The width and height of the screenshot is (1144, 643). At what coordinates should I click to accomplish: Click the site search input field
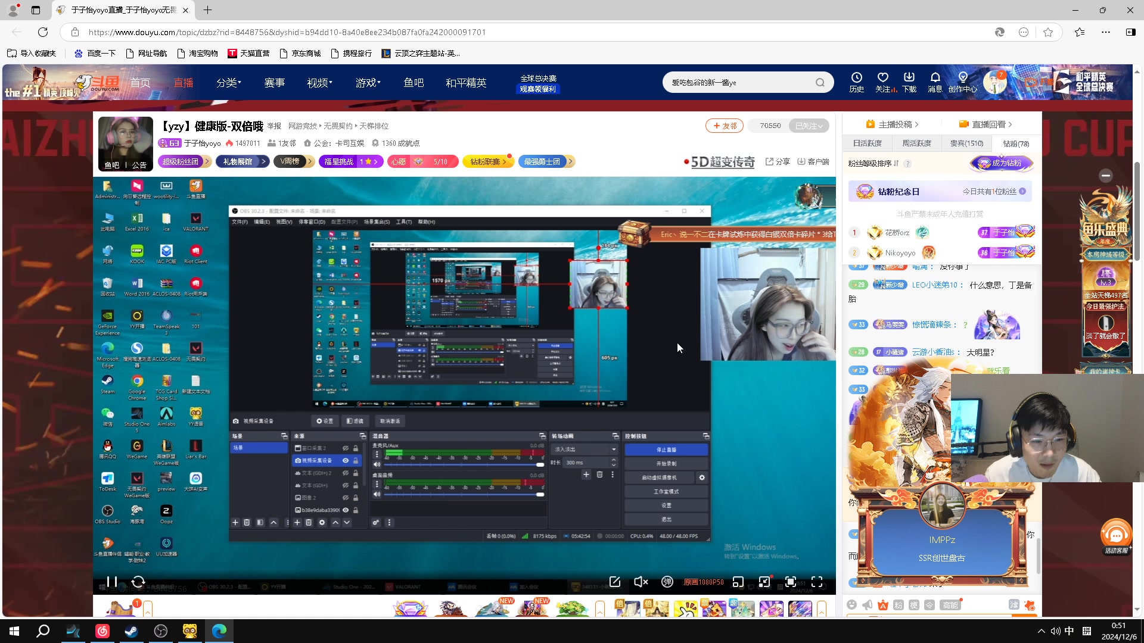point(739,83)
